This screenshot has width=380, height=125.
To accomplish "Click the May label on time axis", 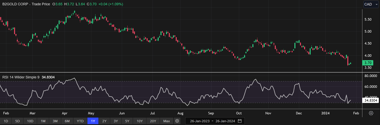I will coord(91,113).
